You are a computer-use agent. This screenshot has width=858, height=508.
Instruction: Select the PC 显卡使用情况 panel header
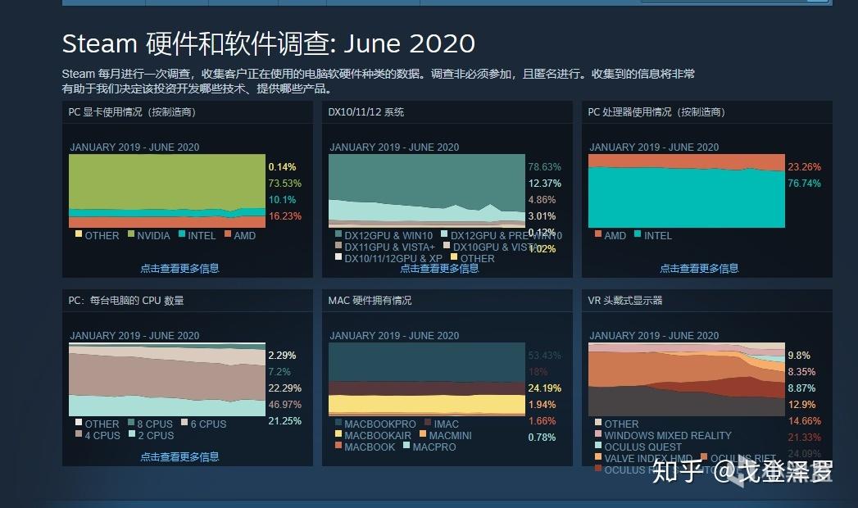point(132,112)
